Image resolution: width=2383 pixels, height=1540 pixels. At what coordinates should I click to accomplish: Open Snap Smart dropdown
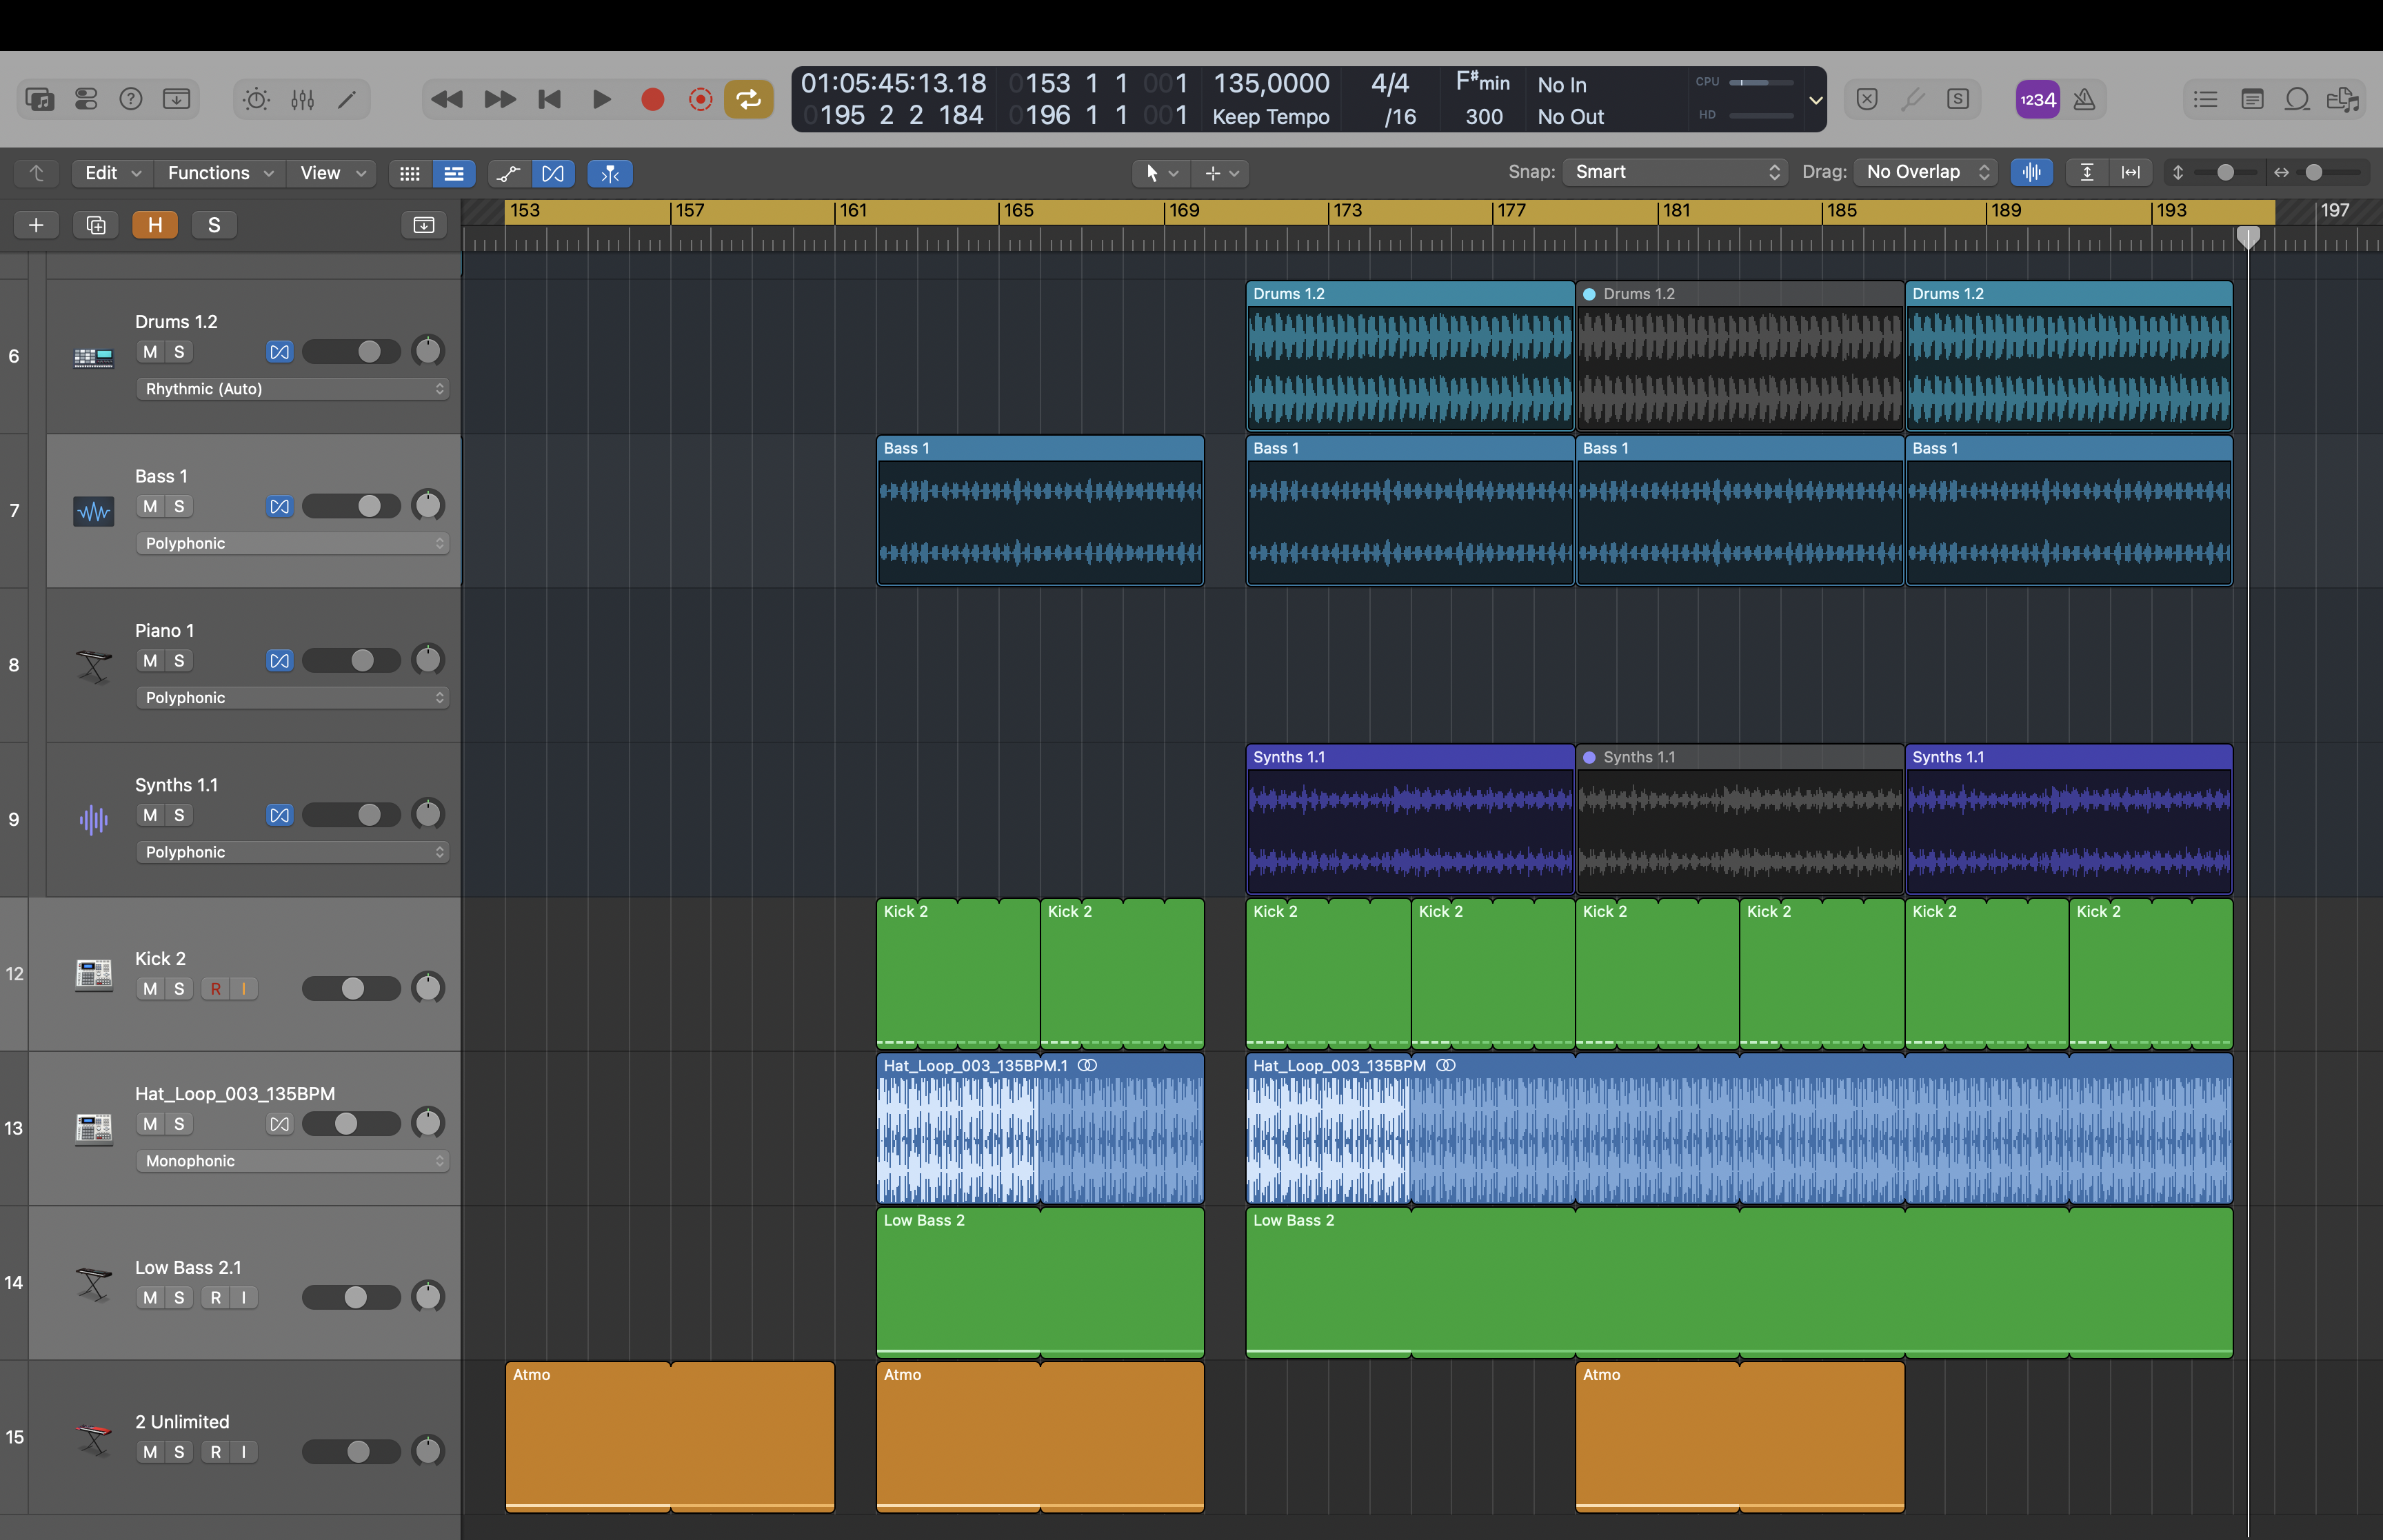[x=1675, y=172]
